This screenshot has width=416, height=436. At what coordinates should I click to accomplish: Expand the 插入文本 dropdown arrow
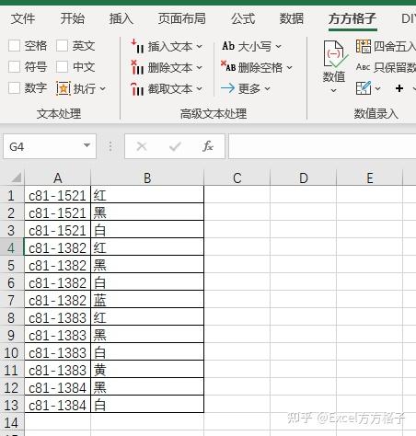(x=200, y=47)
